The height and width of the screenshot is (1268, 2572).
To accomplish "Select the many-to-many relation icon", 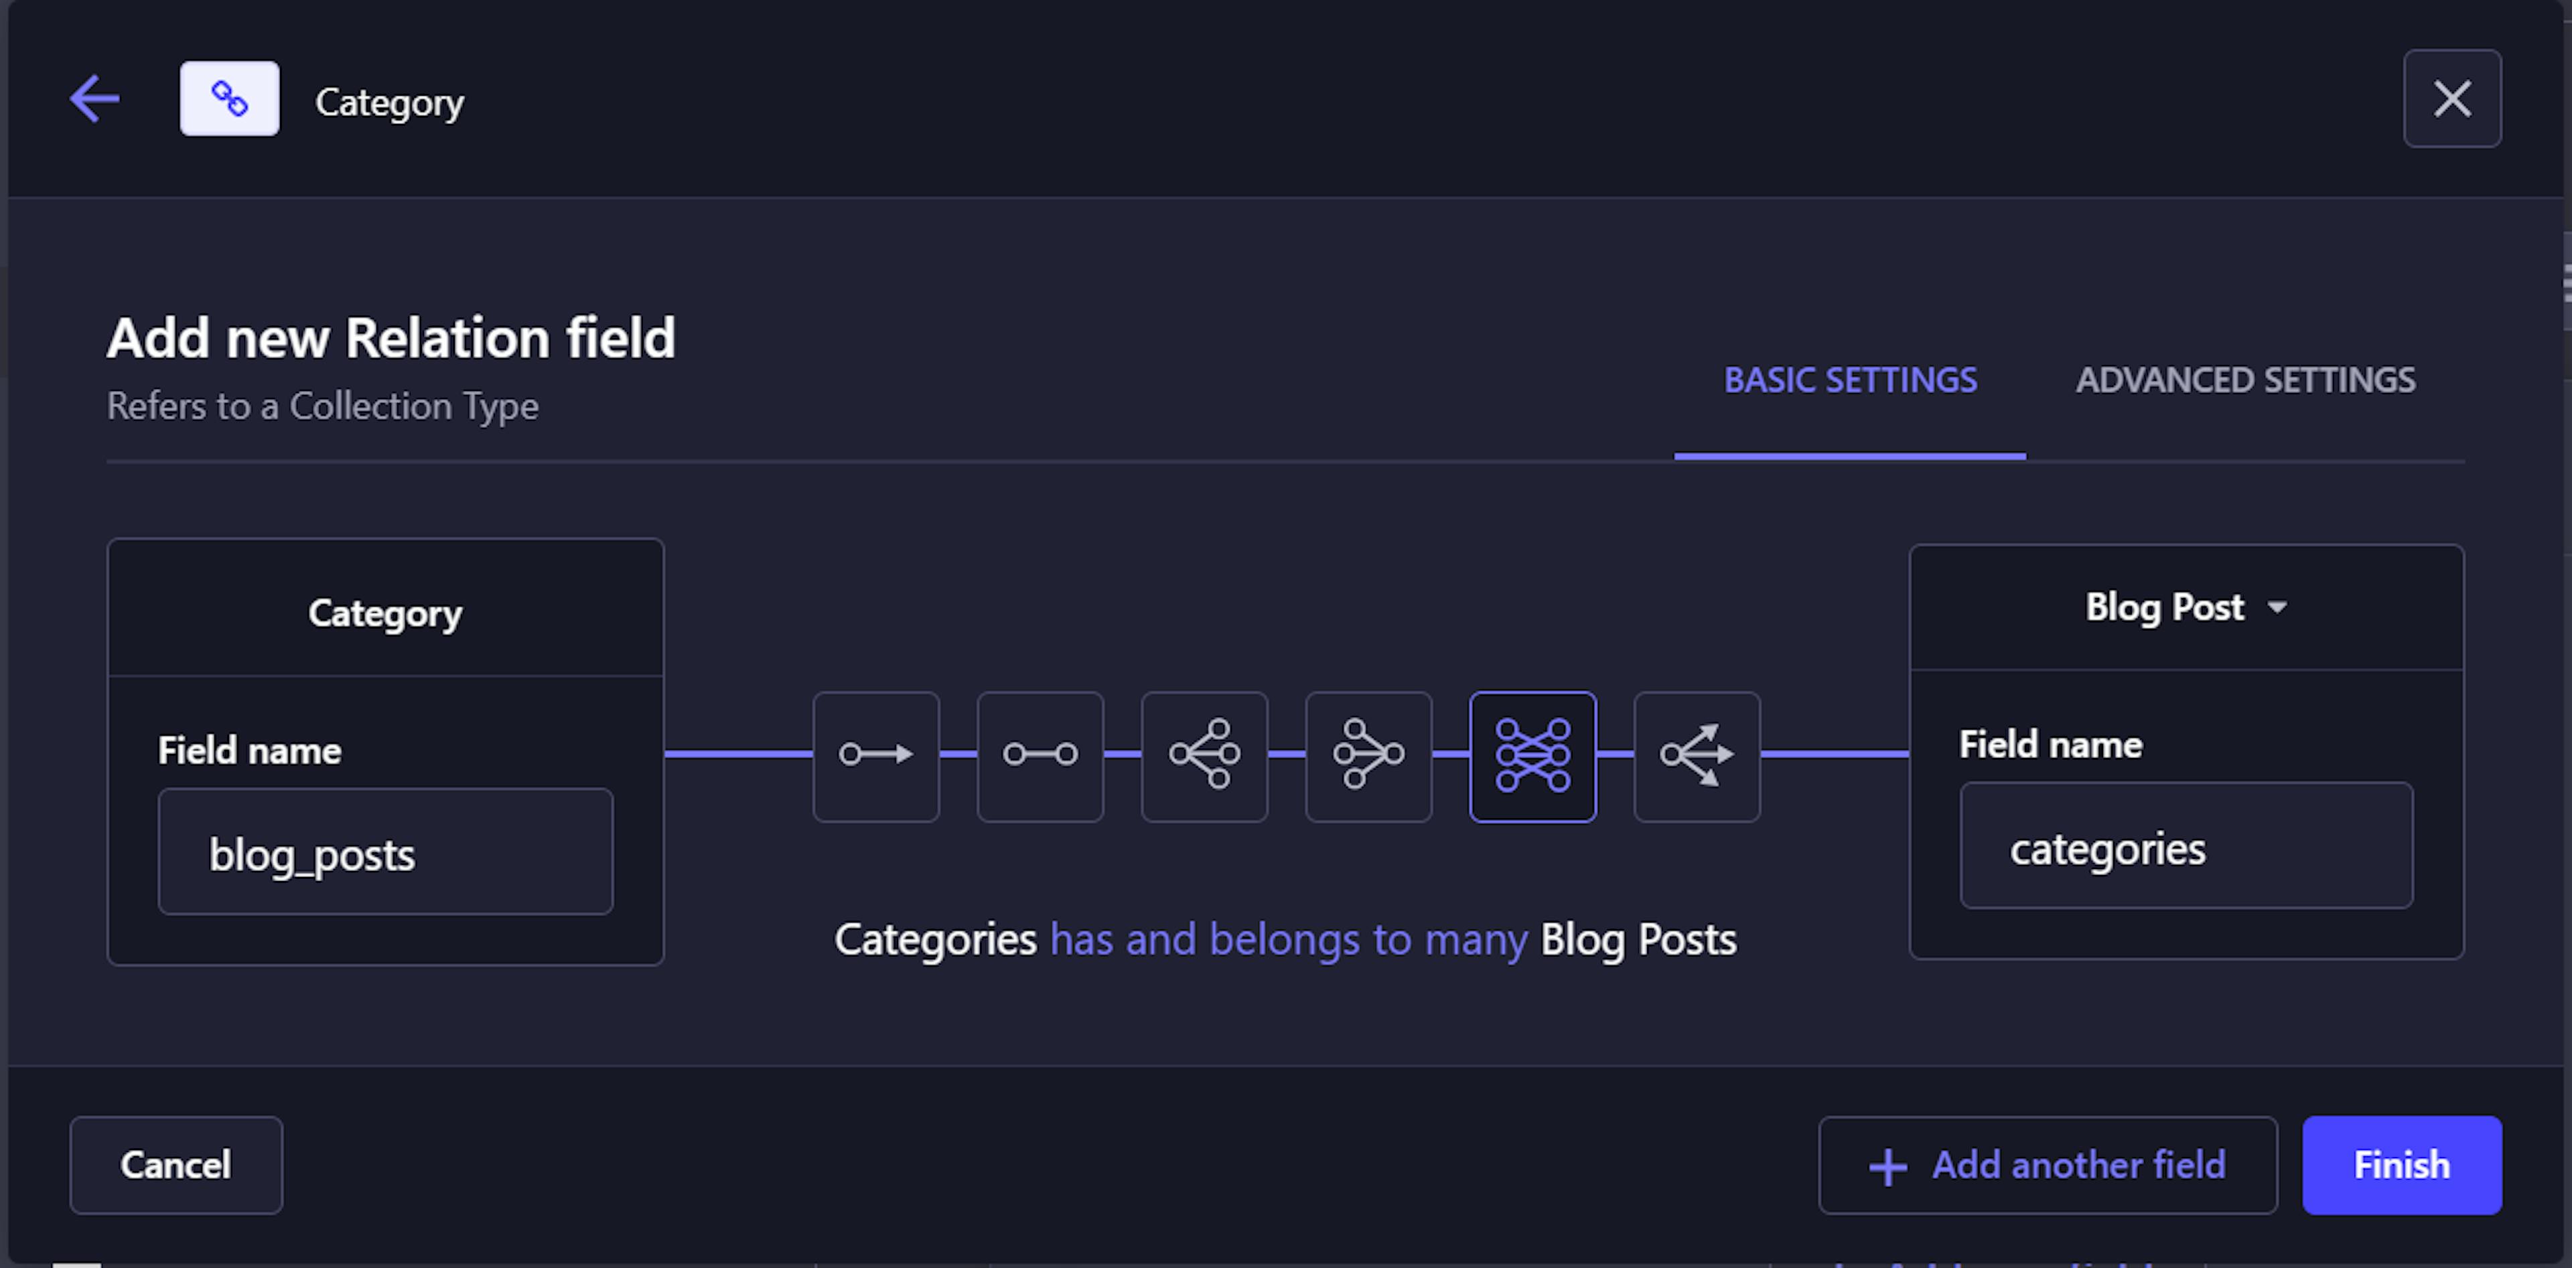I will pos(1532,758).
